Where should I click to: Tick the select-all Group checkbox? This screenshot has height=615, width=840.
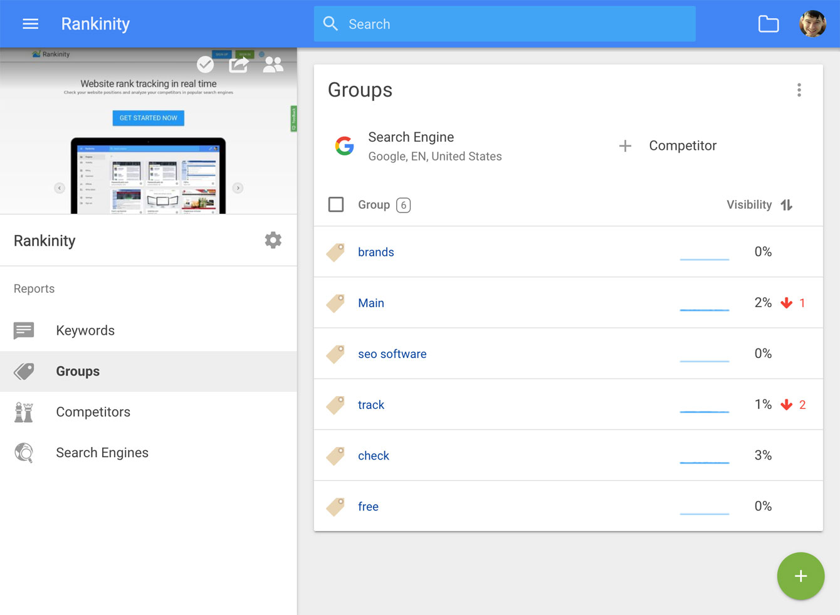[x=336, y=204]
